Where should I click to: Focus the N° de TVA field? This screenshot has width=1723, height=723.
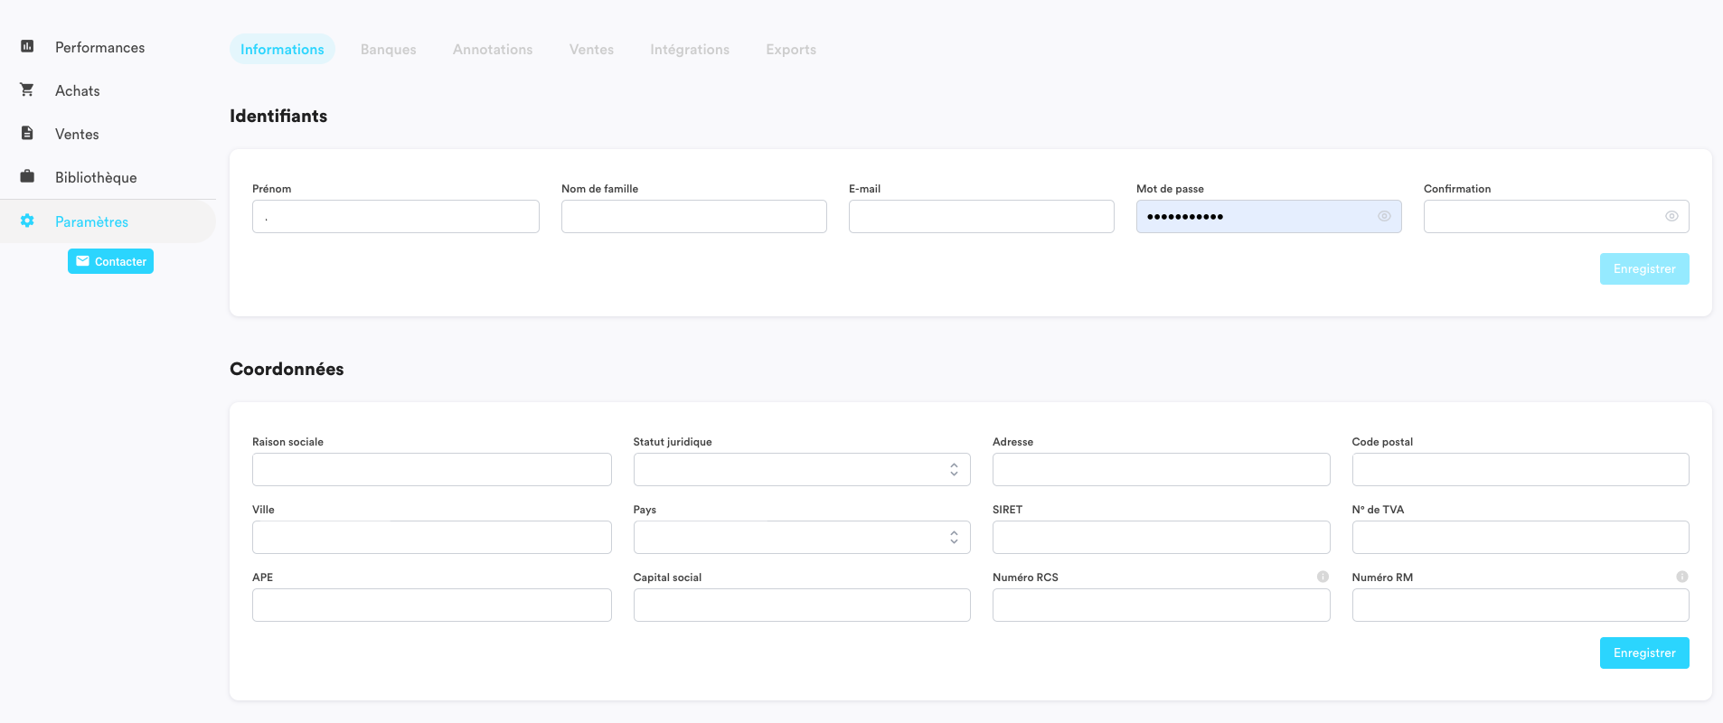1521,537
